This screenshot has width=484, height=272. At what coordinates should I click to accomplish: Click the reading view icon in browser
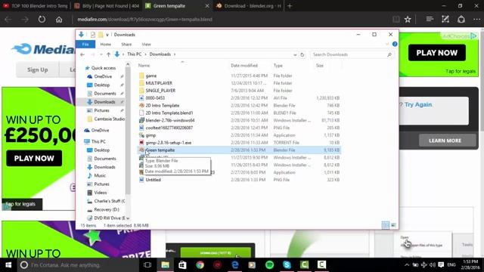coord(396,20)
